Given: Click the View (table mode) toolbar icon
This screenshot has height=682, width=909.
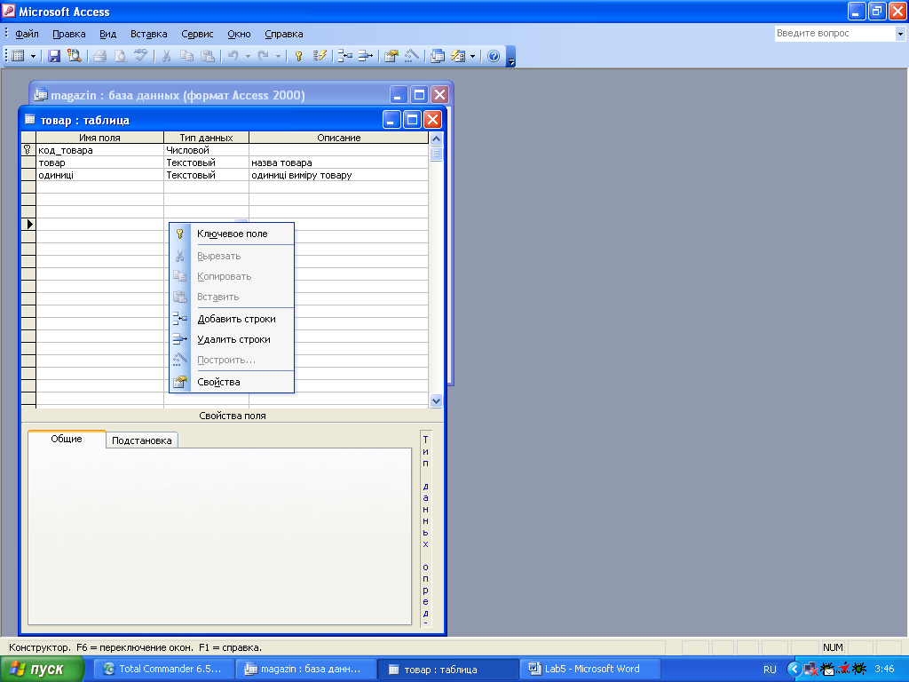Looking at the screenshot, I should (x=19, y=56).
